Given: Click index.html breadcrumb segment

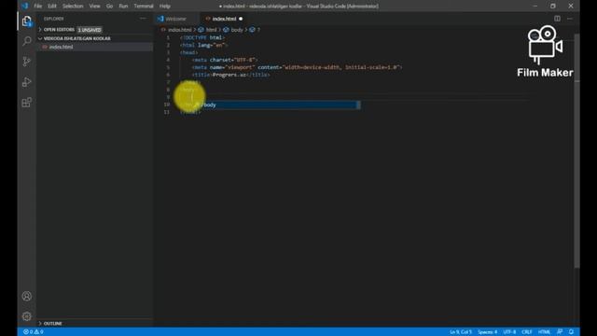Looking at the screenshot, I should (x=180, y=30).
